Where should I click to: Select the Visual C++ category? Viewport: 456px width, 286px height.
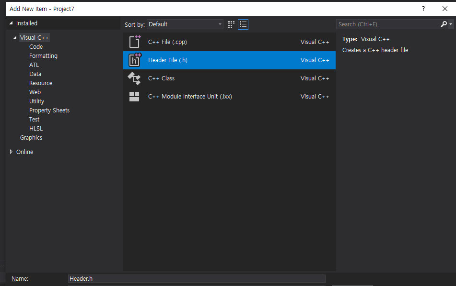click(35, 38)
